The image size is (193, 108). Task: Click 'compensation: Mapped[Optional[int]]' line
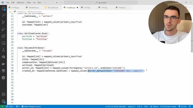[43, 62]
